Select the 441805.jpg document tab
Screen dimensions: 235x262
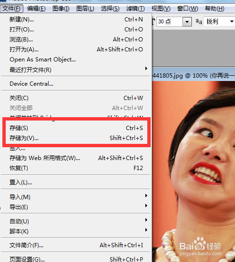[x=194, y=76]
